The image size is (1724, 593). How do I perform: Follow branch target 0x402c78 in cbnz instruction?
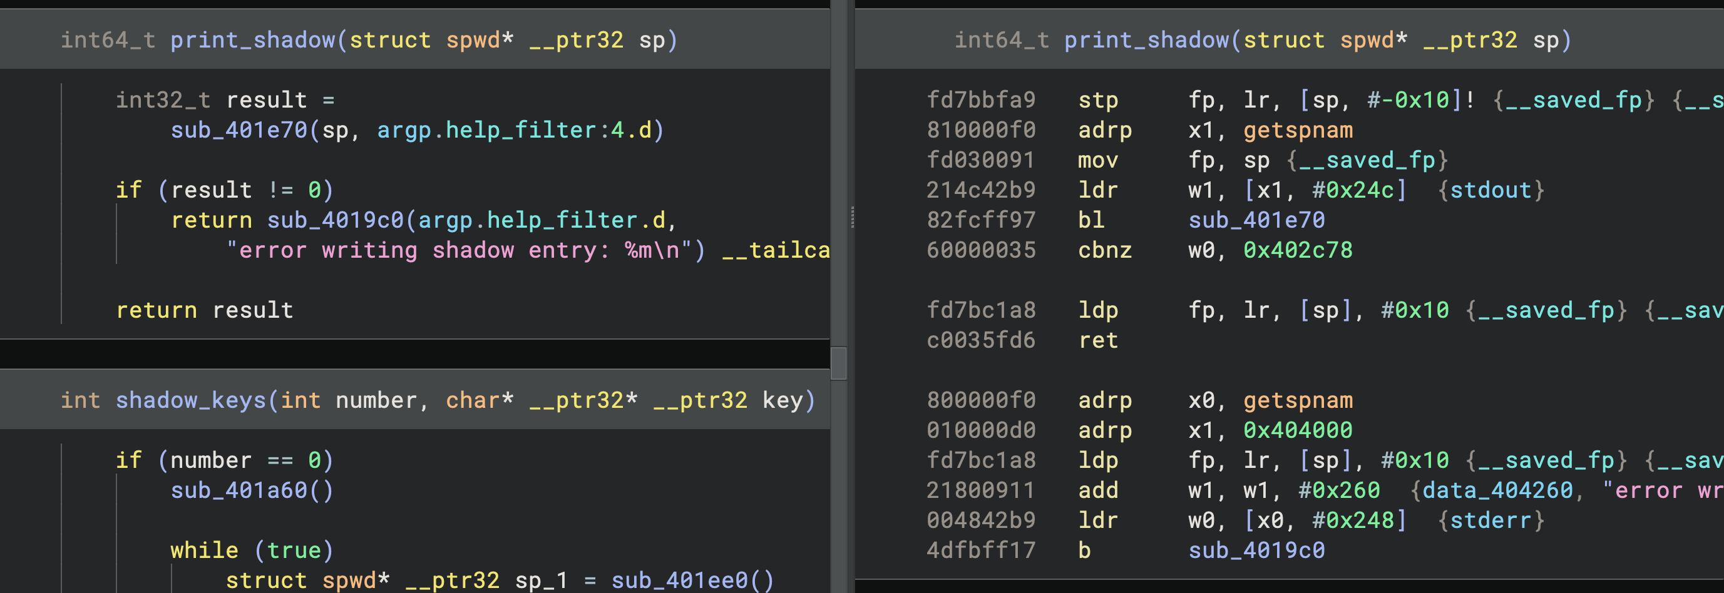click(x=1297, y=250)
